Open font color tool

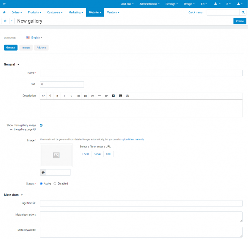(x=113, y=96)
